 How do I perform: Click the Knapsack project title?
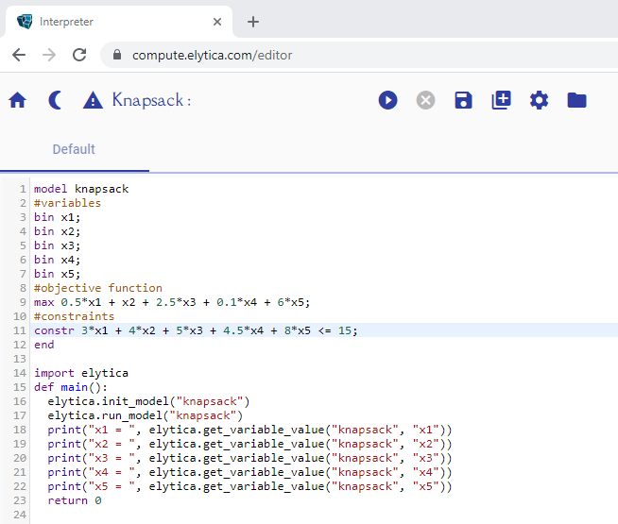[x=151, y=100]
